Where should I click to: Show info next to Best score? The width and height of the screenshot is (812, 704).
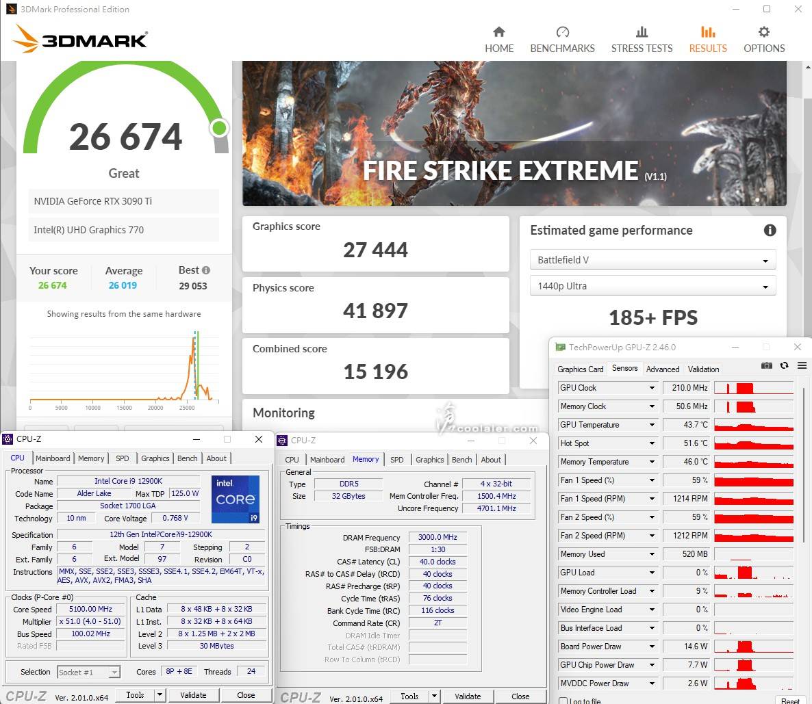tap(206, 270)
